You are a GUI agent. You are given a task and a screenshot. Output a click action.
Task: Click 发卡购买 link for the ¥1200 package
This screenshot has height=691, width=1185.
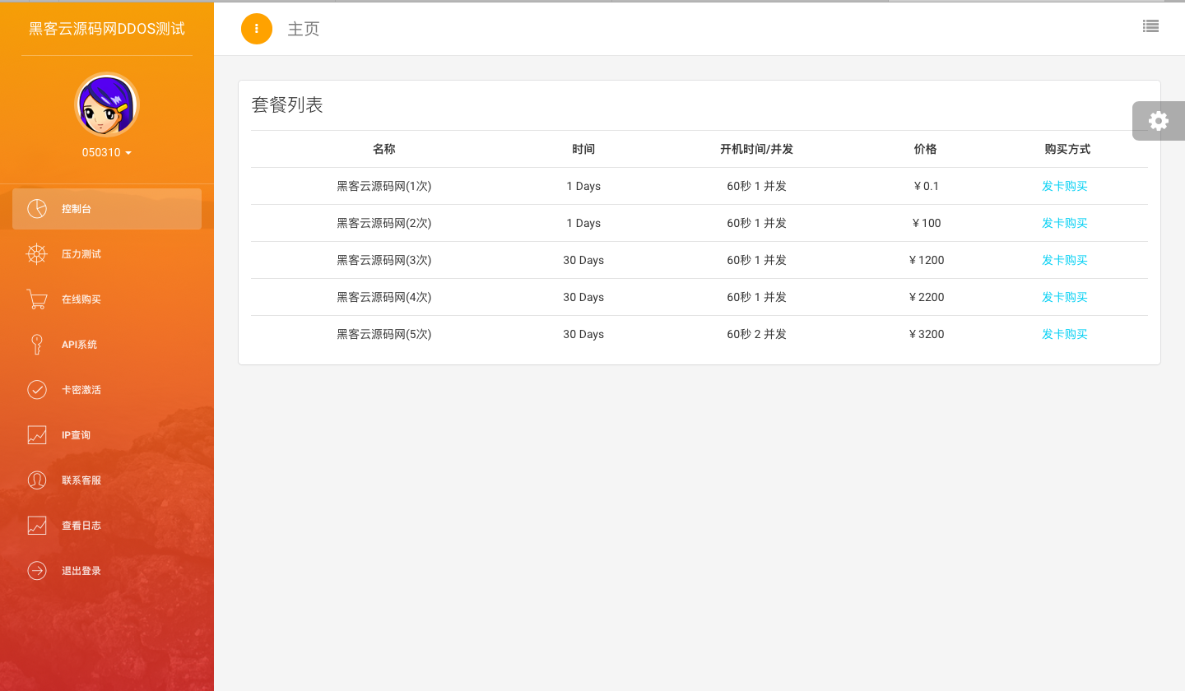[1064, 260]
